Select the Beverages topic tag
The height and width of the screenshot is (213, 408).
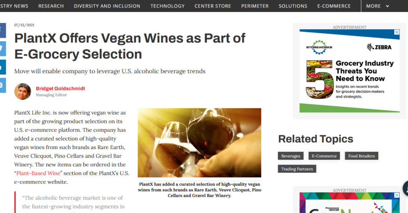[291, 156]
